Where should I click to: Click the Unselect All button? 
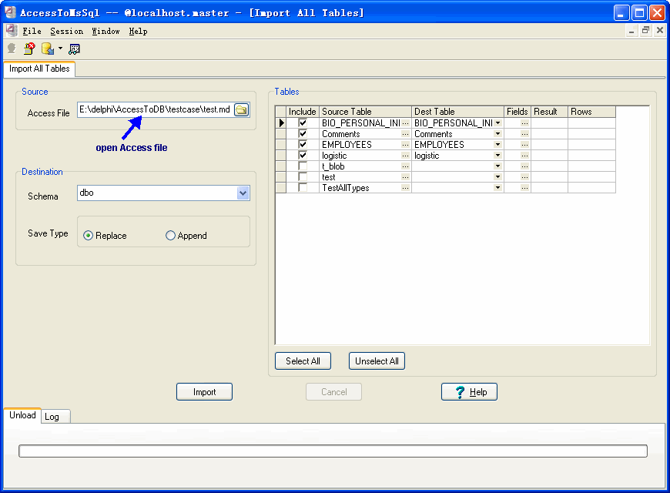point(377,361)
